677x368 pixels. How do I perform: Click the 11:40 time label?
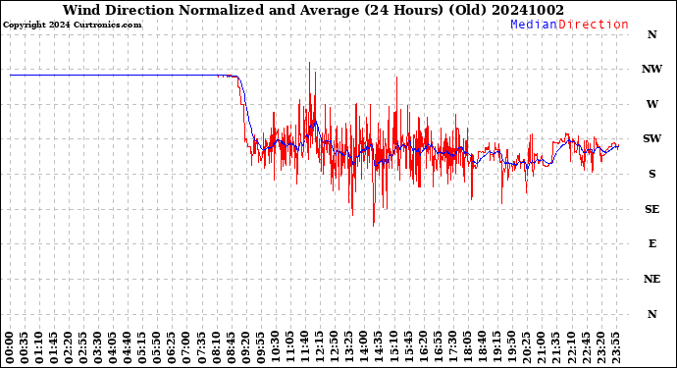pyautogui.click(x=306, y=347)
